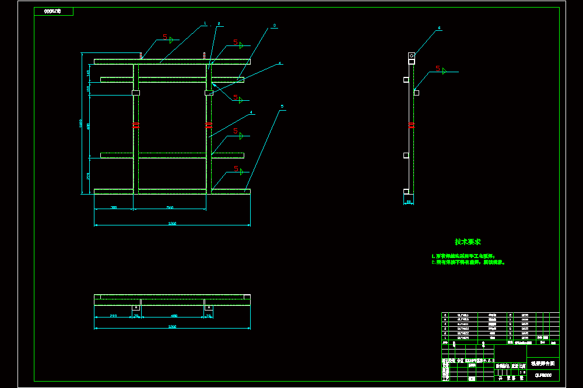Select technical requirement line 2 text
583x388 pixels.
point(468,262)
